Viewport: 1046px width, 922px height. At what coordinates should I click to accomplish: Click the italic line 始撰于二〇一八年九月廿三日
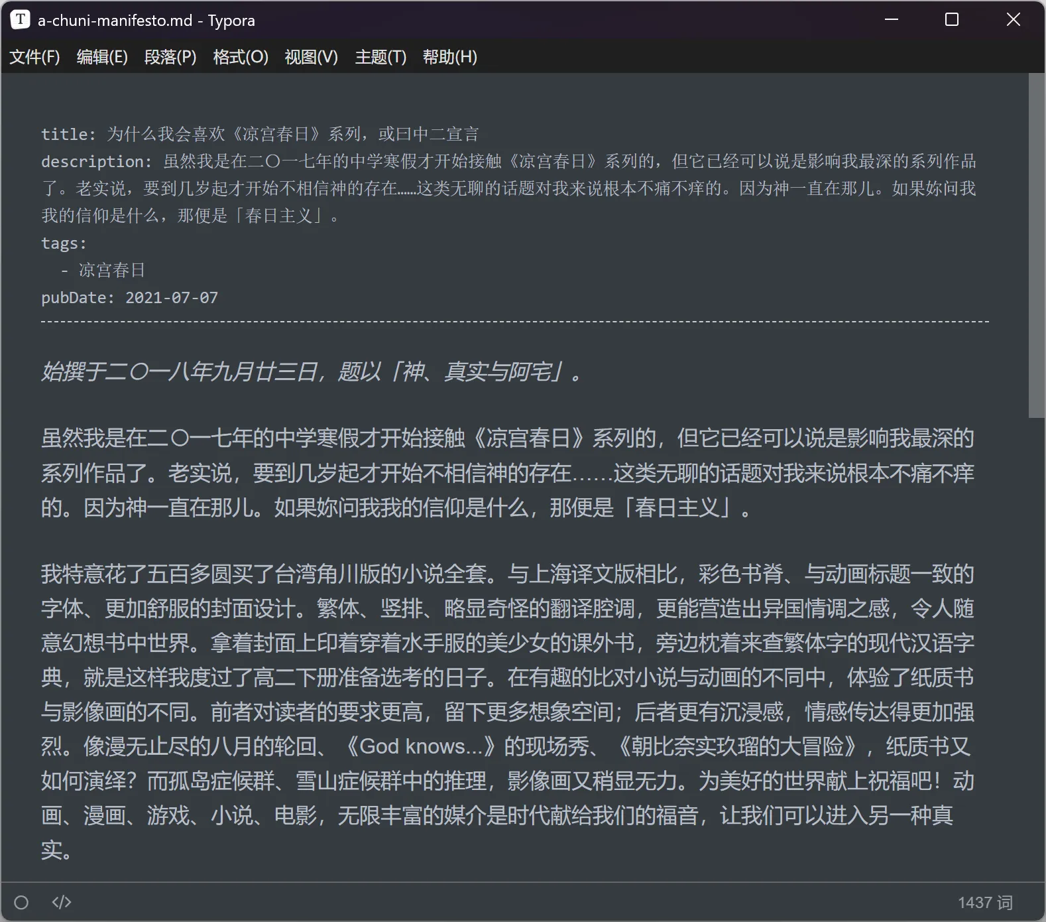pos(312,371)
